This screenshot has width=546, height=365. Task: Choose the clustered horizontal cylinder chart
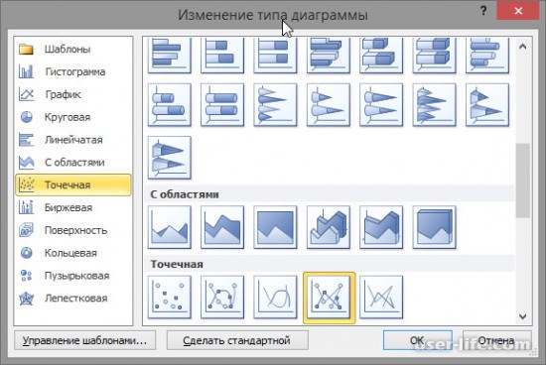click(x=487, y=56)
